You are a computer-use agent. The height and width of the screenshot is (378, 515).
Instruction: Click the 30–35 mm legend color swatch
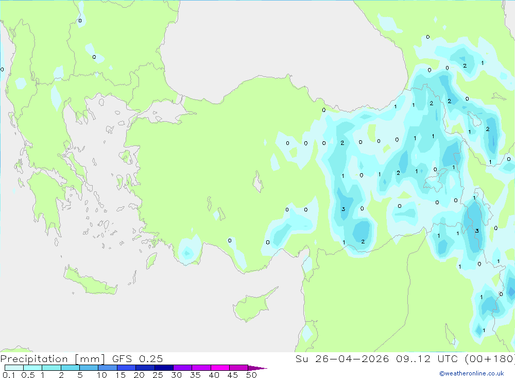pos(183,368)
